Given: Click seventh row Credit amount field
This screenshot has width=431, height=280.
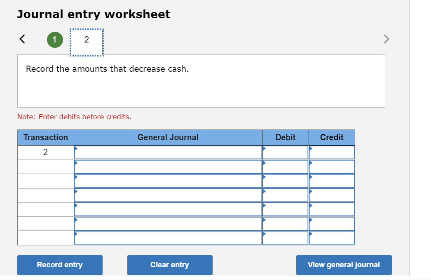Looking at the screenshot, I should (332, 238).
